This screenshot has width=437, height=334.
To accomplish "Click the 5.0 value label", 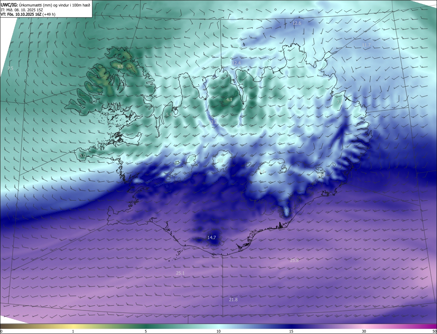I will click(x=83, y=155).
